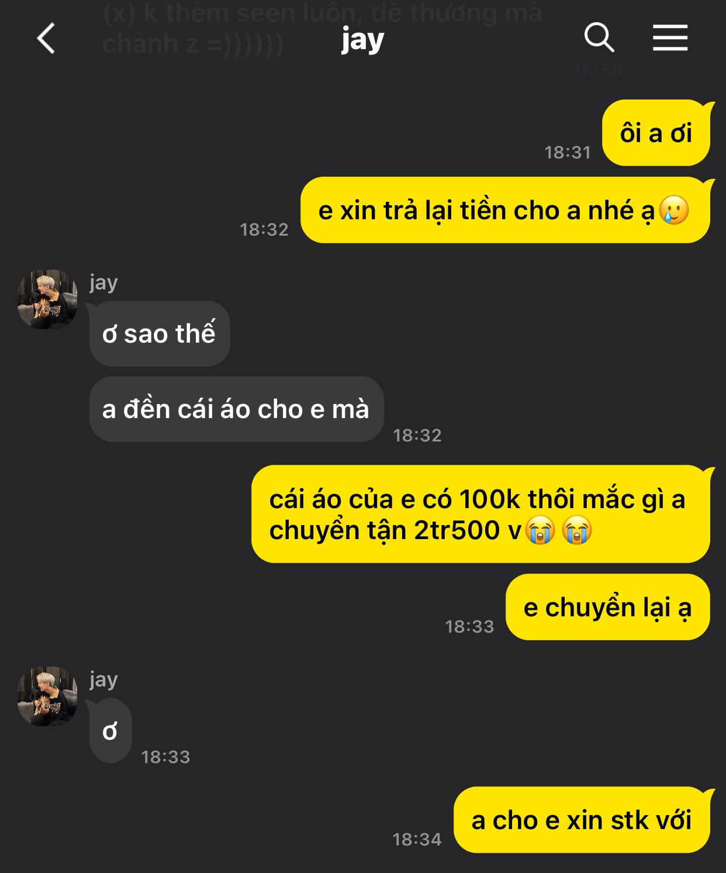Select the 'ôi a ơi' message bubble
The image size is (726, 873).
pyautogui.click(x=656, y=133)
